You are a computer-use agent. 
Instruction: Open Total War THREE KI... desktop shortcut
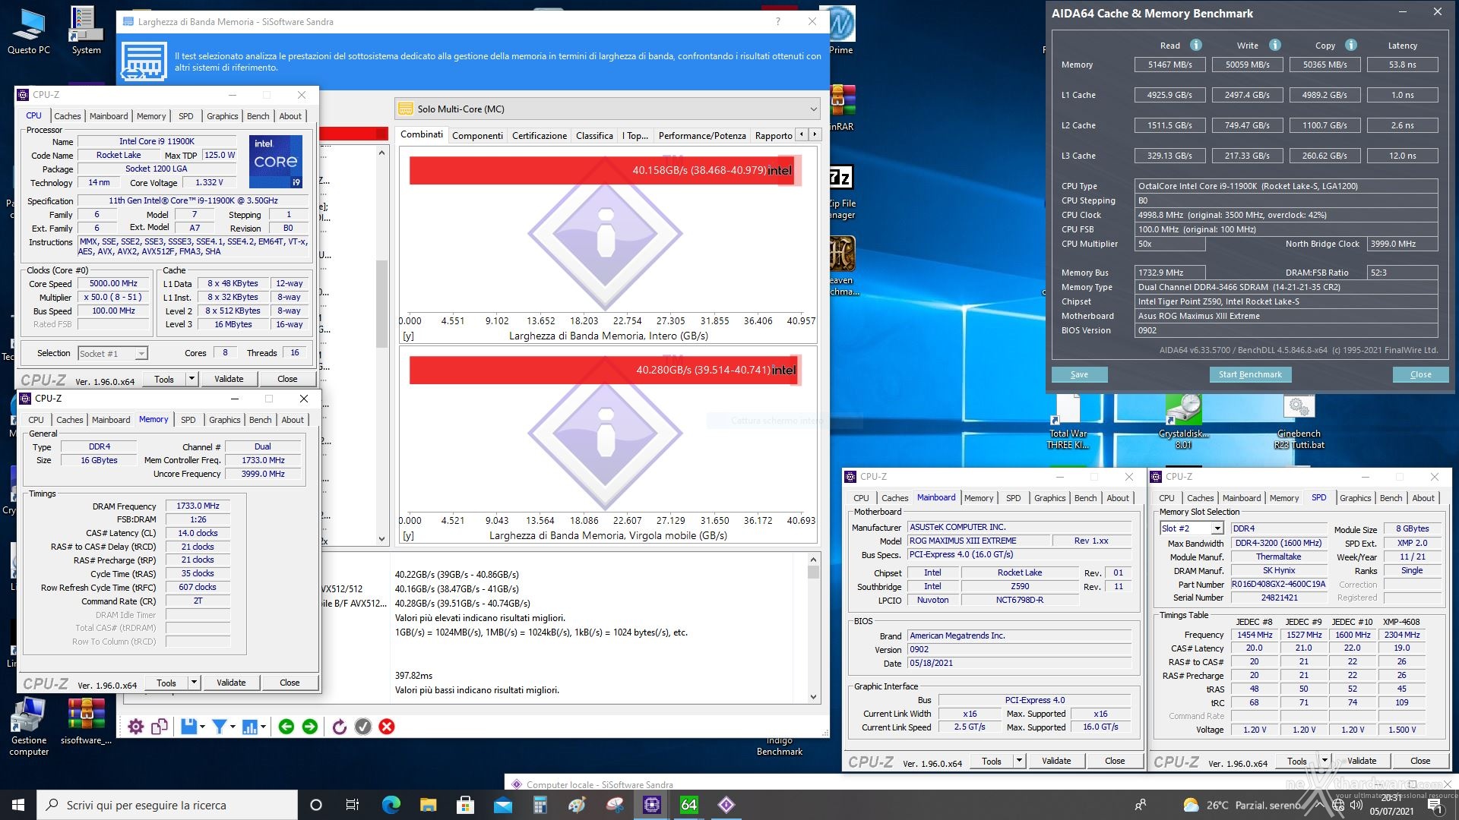click(x=1068, y=422)
